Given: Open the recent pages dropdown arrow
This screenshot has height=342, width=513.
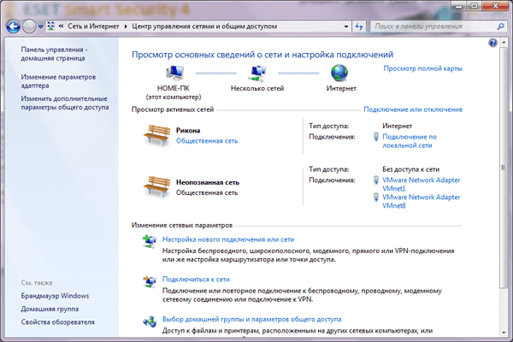Looking at the screenshot, I should tap(40, 27).
